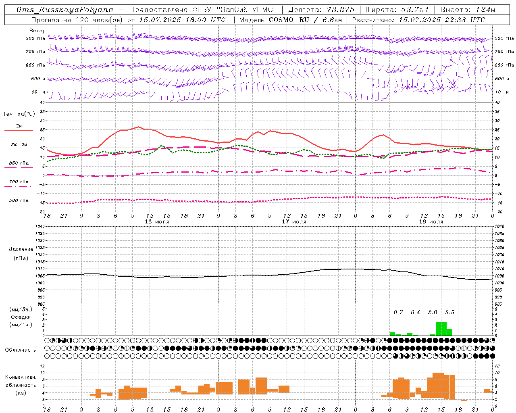The width and height of the screenshot is (516, 413).
Task: Click the 'Ветер' wind panel label
Action: pyautogui.click(x=37, y=31)
